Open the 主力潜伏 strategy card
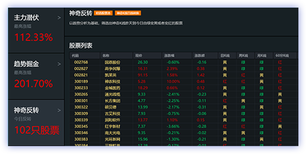 (x=36, y=30)
